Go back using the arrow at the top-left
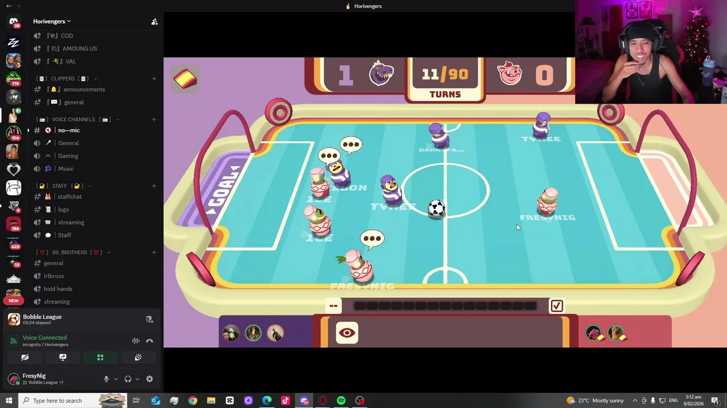This screenshot has width=727, height=408. [x=9, y=6]
